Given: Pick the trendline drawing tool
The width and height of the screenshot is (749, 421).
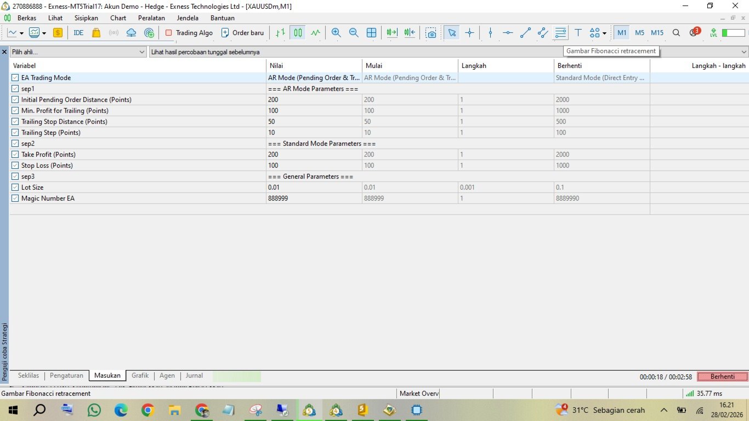Looking at the screenshot, I should [525, 33].
